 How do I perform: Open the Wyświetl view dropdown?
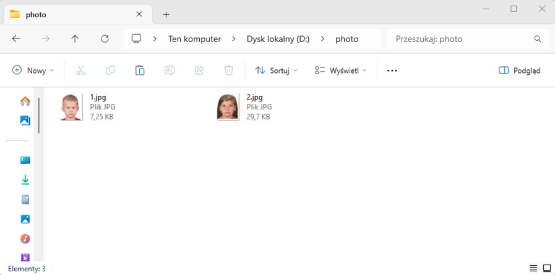tap(340, 70)
